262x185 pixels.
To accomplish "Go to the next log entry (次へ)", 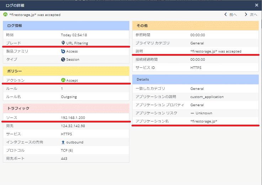I will pos(251,15).
